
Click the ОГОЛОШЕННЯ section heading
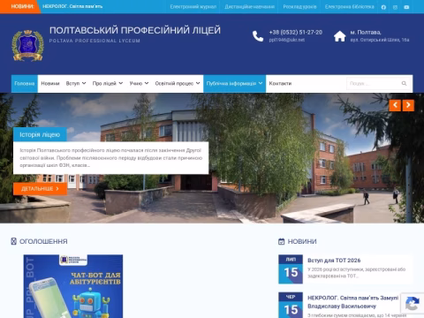click(43, 241)
